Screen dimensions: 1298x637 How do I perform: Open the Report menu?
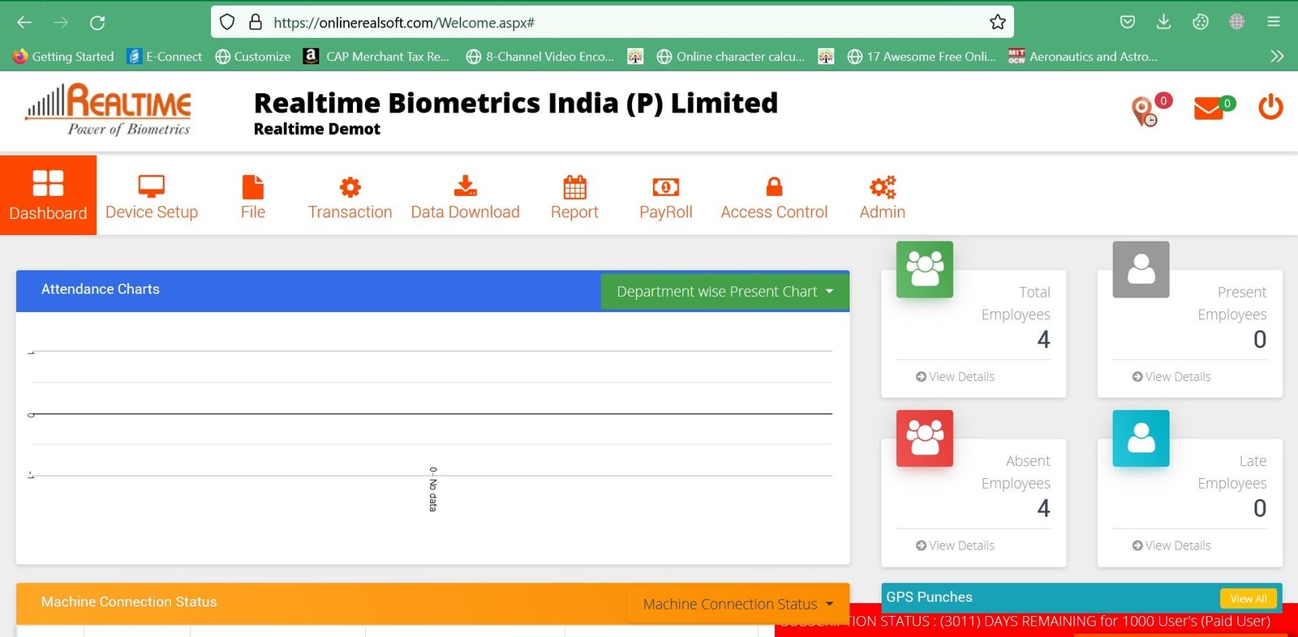point(574,197)
